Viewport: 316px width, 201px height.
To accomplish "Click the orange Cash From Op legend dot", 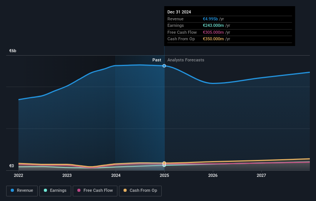I will (x=125, y=190).
